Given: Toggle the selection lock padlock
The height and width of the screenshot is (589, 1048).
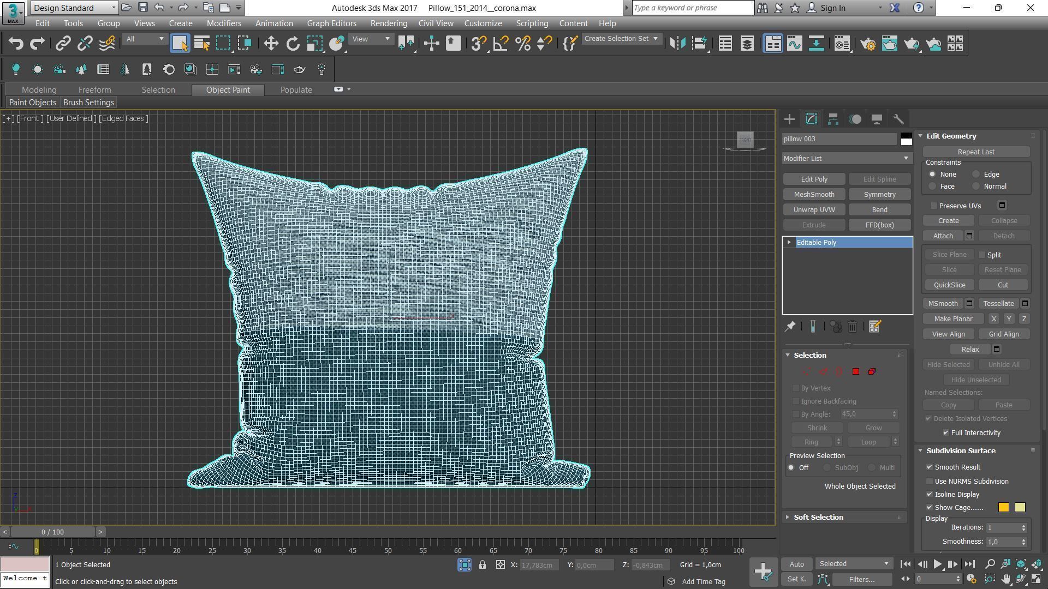Looking at the screenshot, I should click(x=483, y=565).
